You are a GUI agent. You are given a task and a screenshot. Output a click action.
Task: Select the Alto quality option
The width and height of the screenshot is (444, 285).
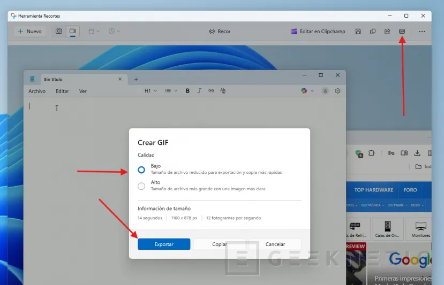pos(141,186)
